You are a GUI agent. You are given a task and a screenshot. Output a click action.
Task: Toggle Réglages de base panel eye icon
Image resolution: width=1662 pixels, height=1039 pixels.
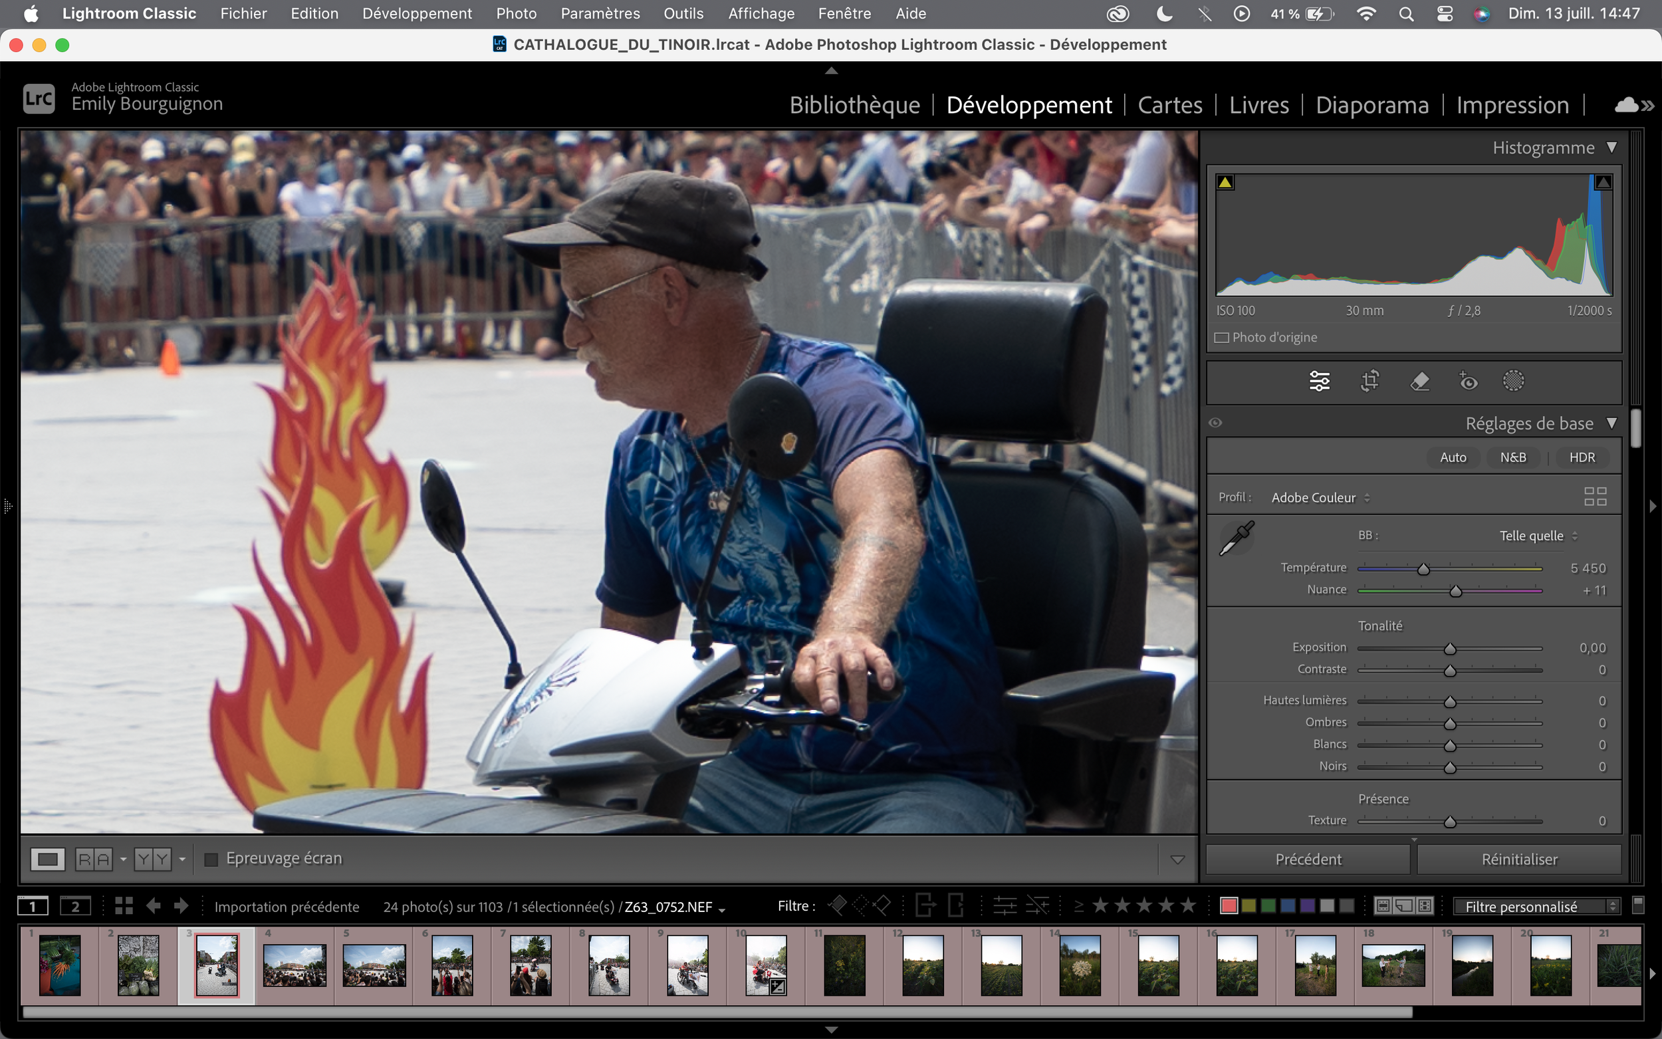pyautogui.click(x=1215, y=423)
